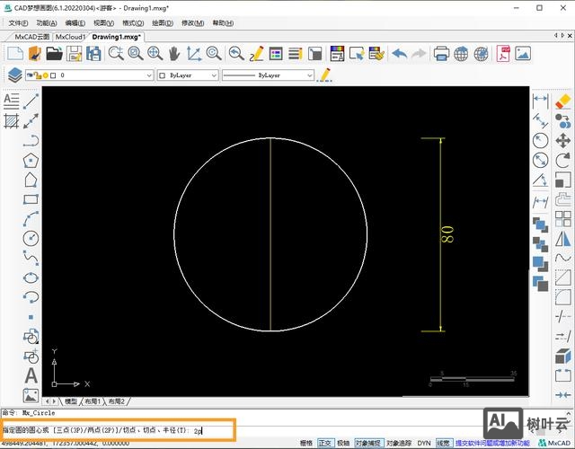Open the 绘图 menu
Screen dimensions: 575x449
[162, 22]
